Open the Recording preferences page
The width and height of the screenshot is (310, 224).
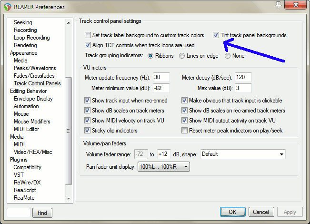(25, 30)
